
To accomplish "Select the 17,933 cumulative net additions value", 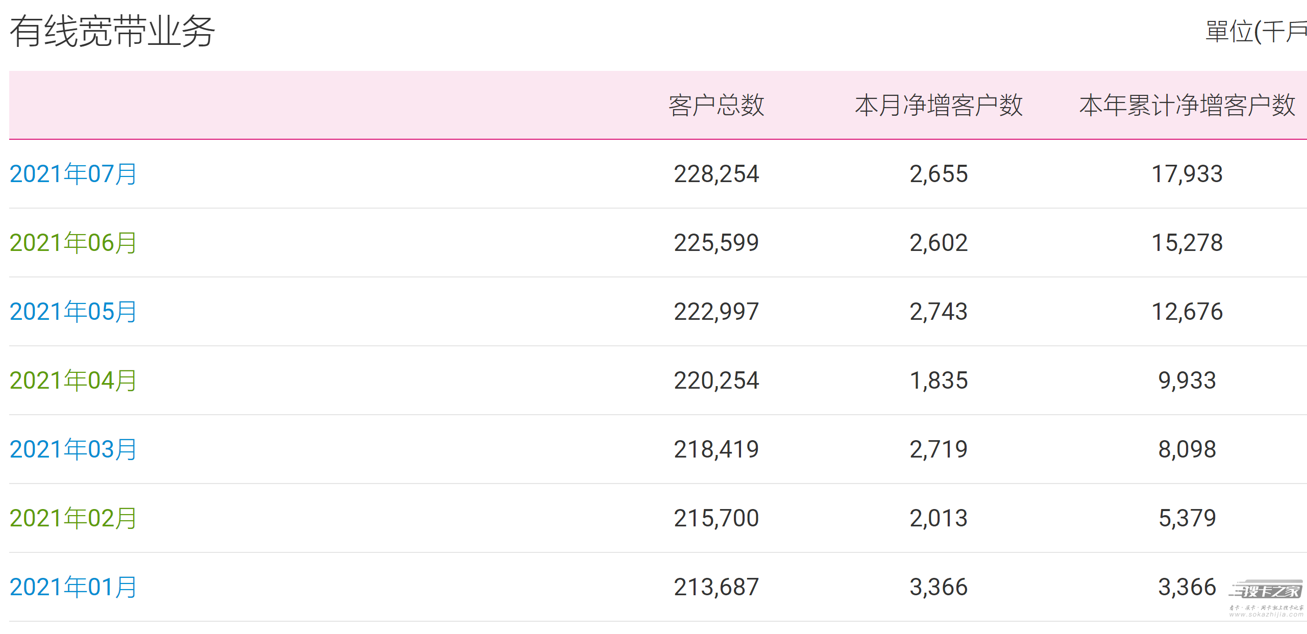I will click(1187, 174).
